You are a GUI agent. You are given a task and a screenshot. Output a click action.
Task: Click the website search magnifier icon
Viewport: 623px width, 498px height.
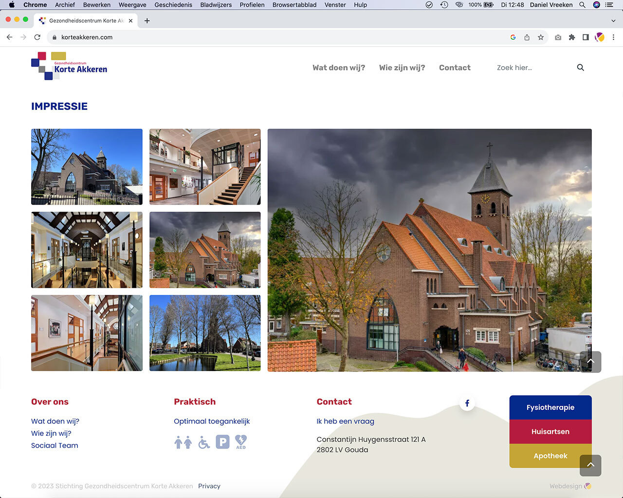pos(580,68)
